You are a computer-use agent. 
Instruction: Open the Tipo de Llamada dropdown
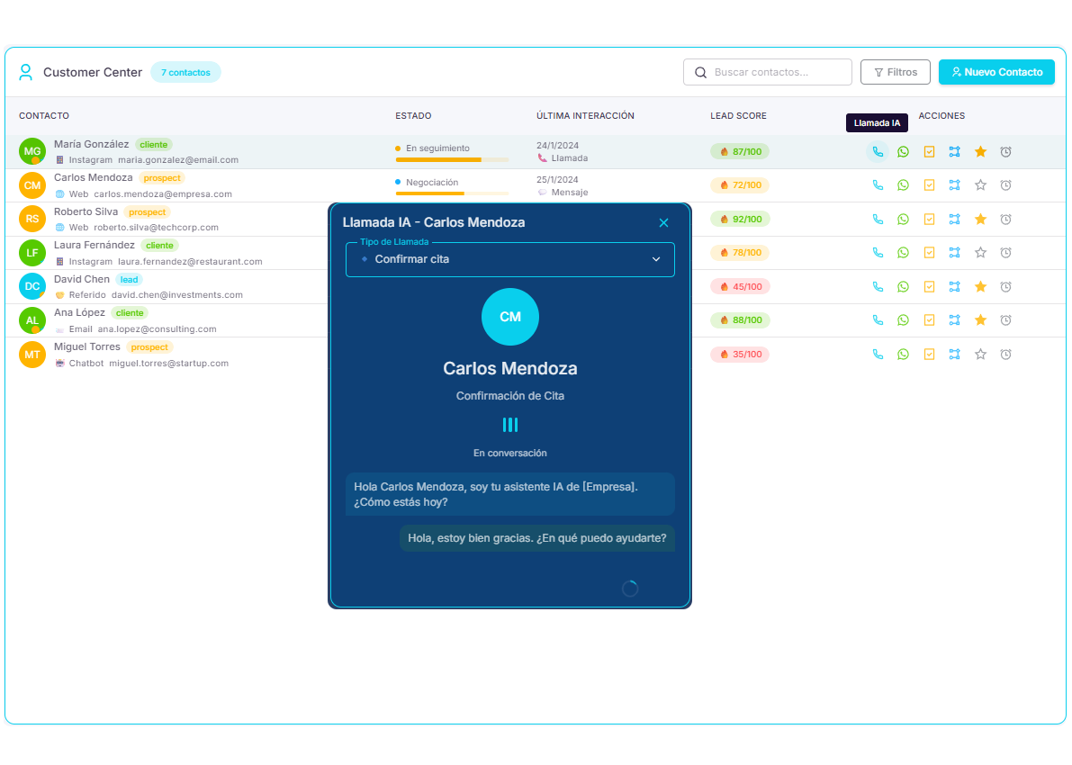tap(510, 259)
